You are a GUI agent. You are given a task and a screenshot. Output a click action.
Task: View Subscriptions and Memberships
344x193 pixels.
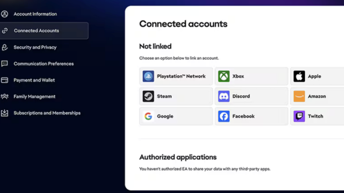click(47, 113)
